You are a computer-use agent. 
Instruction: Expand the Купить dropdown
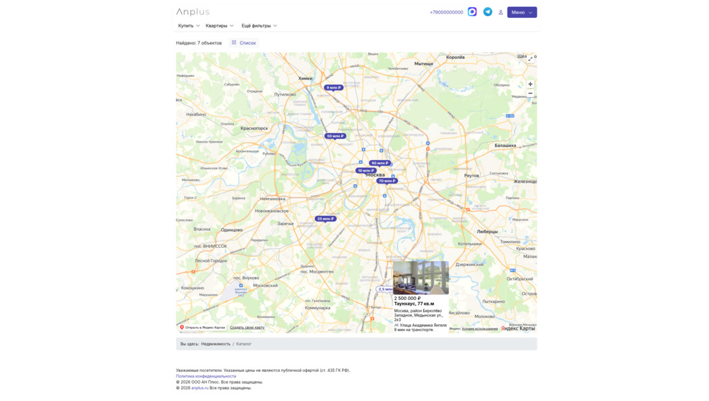click(x=188, y=26)
